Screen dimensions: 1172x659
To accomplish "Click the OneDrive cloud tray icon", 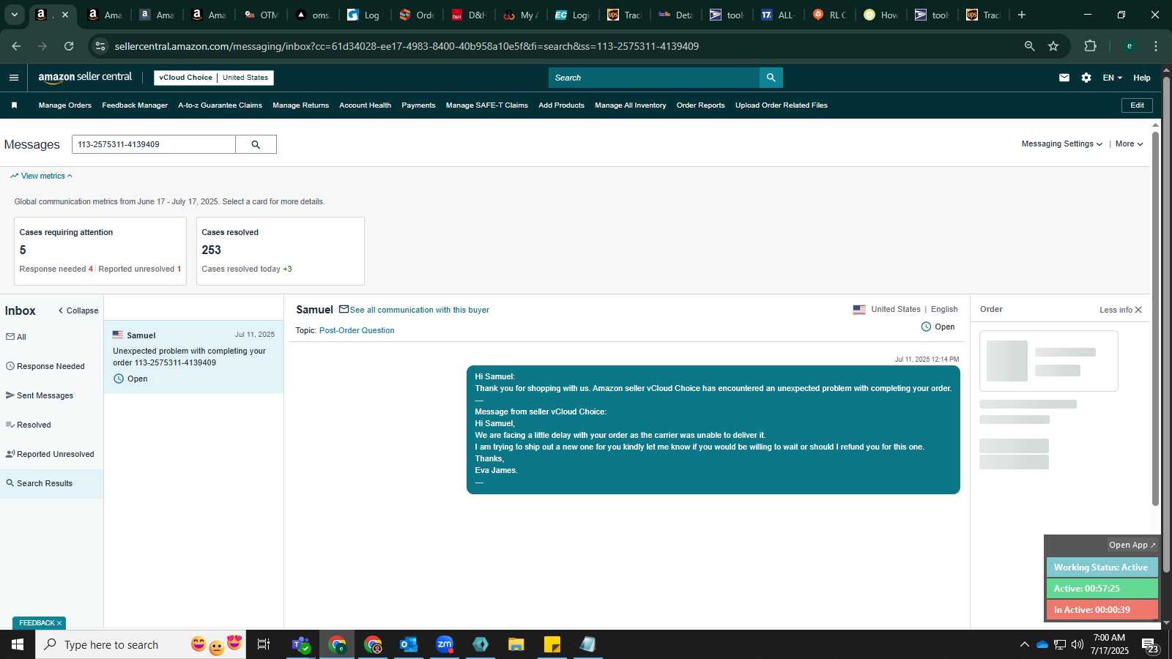I will (1042, 644).
